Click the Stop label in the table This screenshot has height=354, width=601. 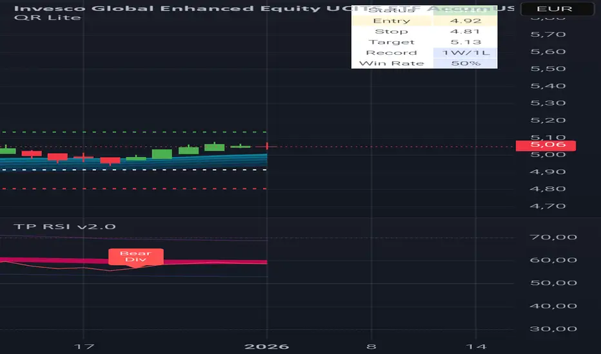[392, 32]
